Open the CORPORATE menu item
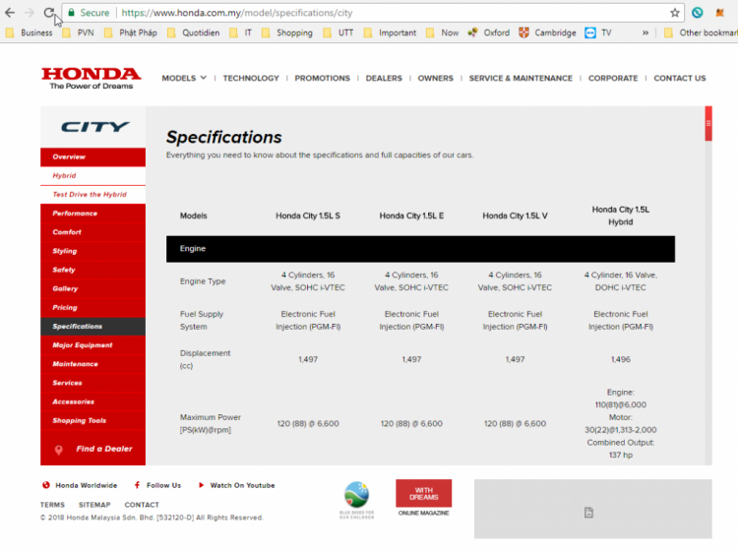The image size is (738, 554). pos(613,78)
